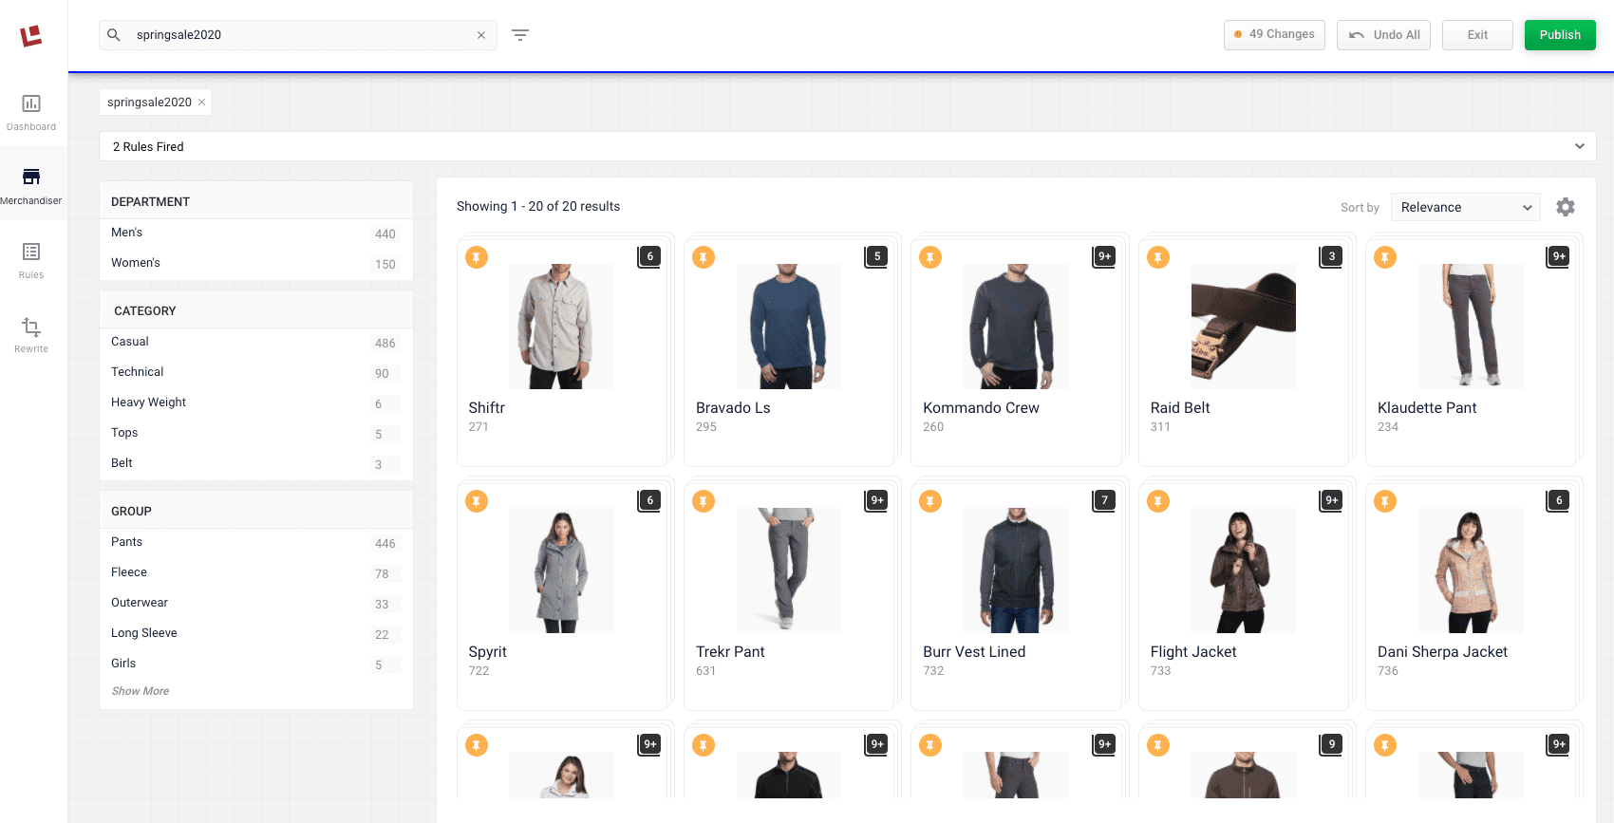Image resolution: width=1614 pixels, height=823 pixels.
Task: Open the Sort by Relevance dropdown
Action: coord(1466,207)
